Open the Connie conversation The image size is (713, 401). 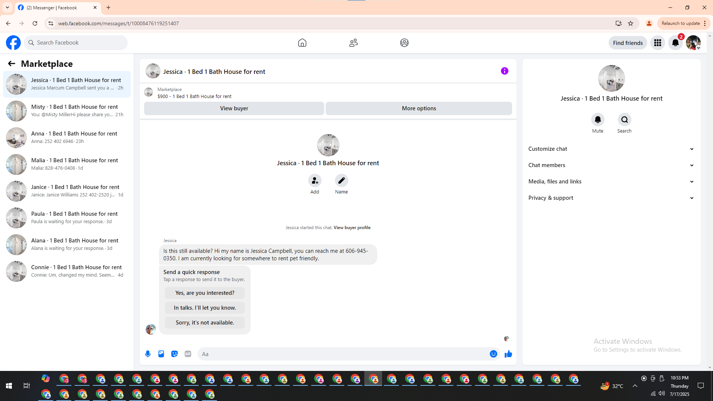67,271
